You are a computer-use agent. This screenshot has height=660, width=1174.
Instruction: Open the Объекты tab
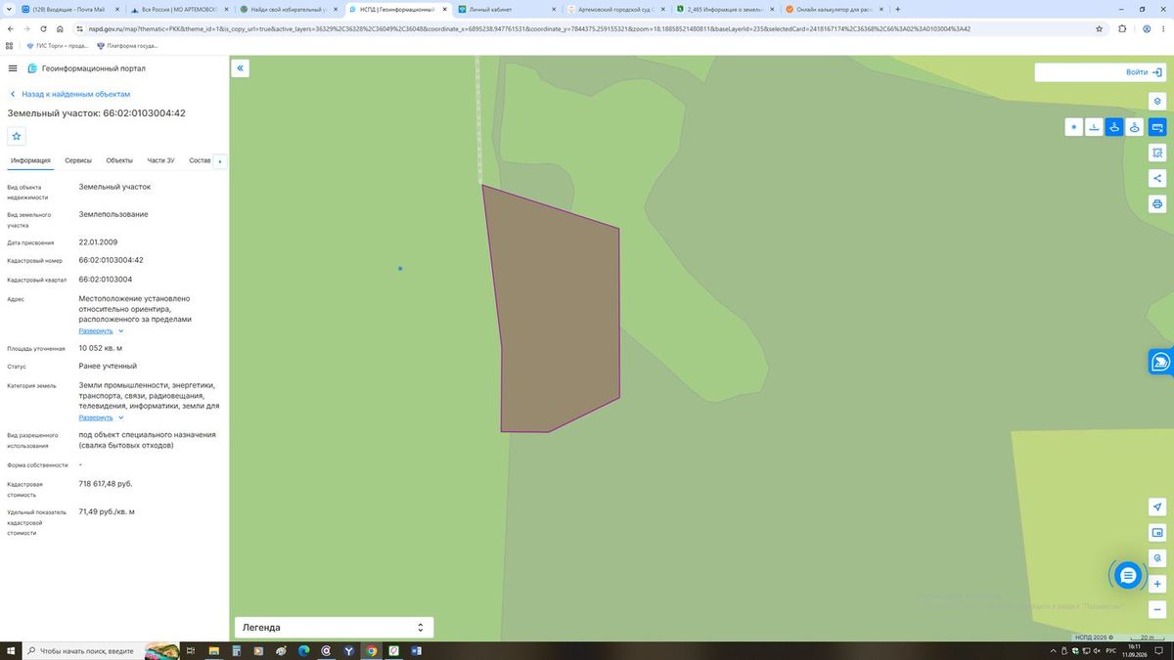pos(119,160)
